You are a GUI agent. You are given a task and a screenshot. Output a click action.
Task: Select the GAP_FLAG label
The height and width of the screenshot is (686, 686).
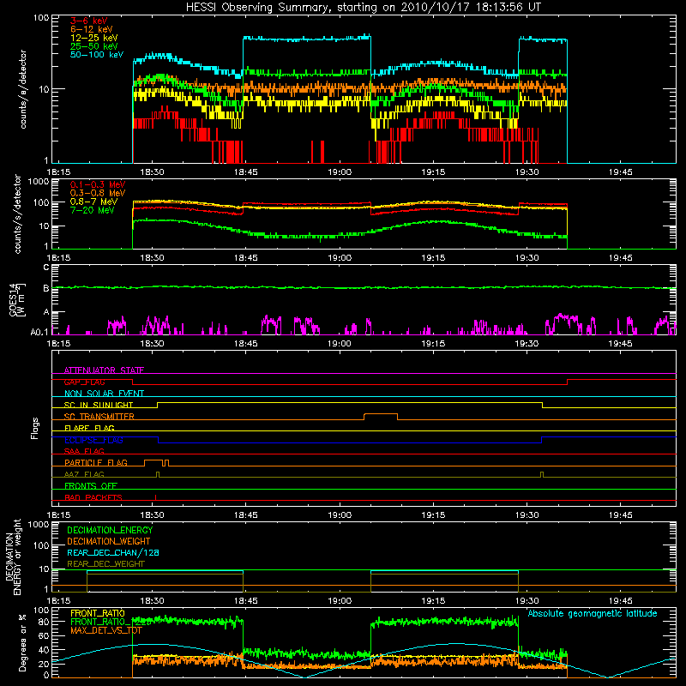[x=84, y=382]
